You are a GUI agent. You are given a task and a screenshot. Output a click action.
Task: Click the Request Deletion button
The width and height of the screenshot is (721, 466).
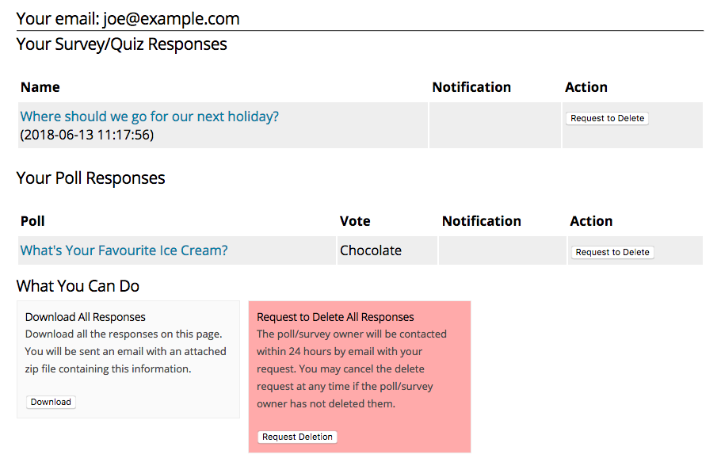[x=297, y=437]
